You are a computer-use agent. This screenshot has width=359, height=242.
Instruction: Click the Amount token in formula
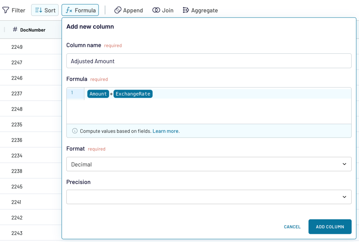[x=98, y=94]
